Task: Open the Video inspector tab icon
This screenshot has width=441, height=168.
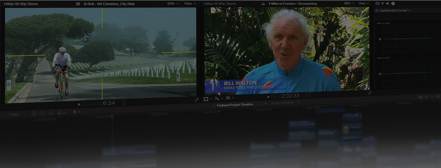Action: click(377, 4)
